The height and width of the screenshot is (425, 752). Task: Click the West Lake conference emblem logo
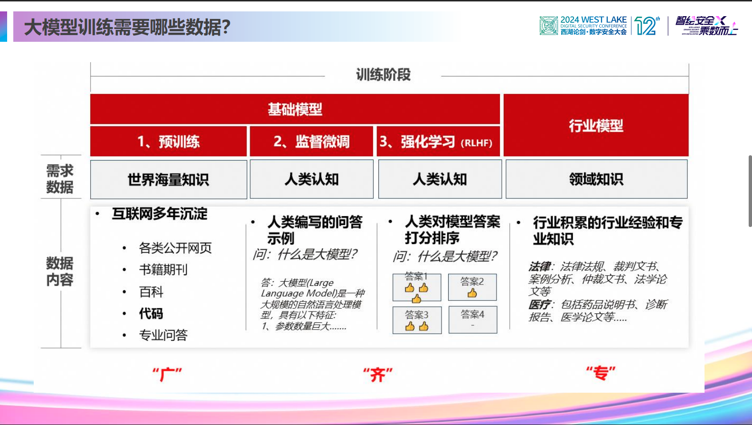[x=548, y=26]
